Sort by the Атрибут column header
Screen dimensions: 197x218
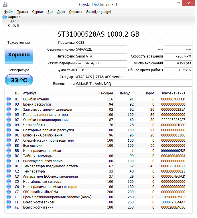[58, 93]
